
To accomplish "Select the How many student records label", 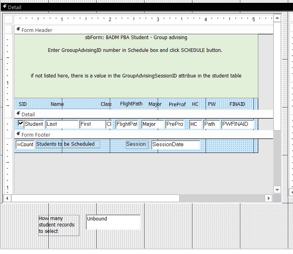I will click(59, 225).
